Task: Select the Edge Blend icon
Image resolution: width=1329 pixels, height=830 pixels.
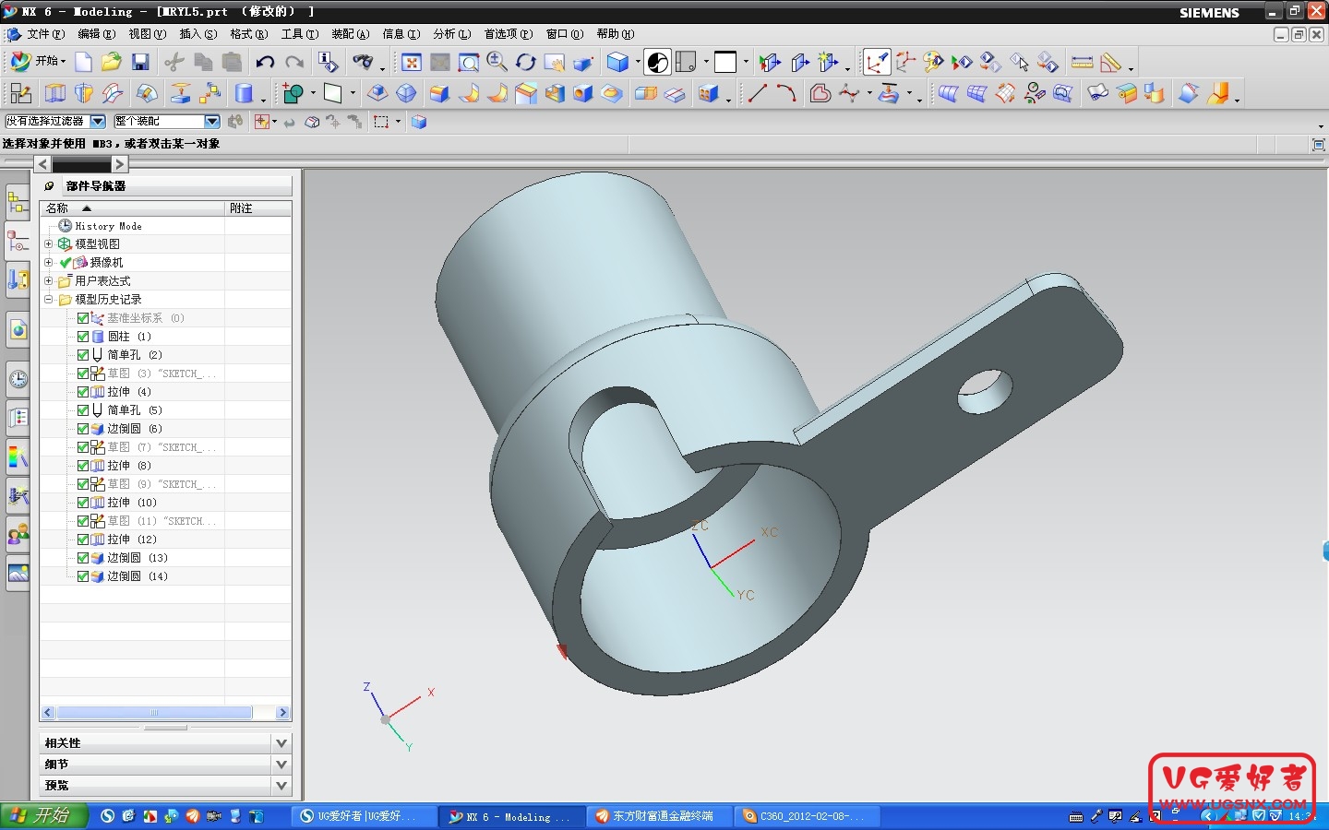Action: [440, 93]
